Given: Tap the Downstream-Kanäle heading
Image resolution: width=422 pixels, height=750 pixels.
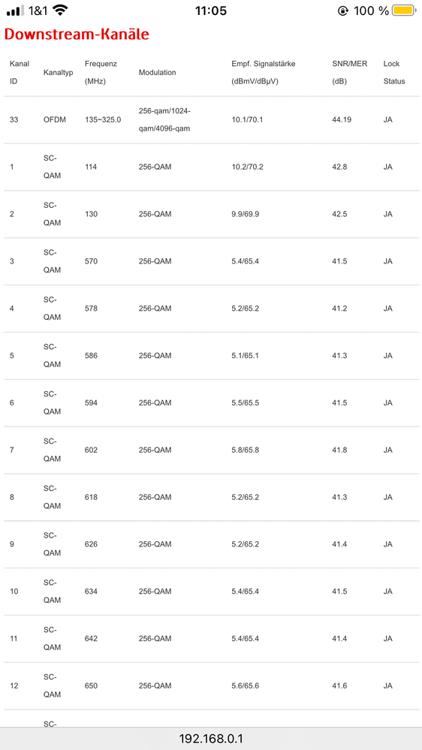Looking at the screenshot, I should [77, 35].
